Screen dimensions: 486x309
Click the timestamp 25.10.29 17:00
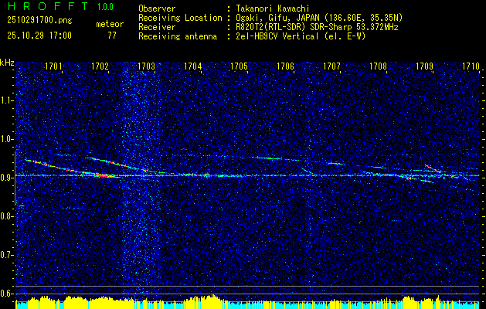pos(39,36)
